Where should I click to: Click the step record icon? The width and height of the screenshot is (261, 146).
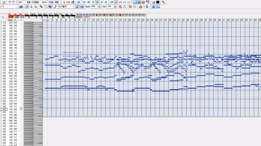coord(68,2)
